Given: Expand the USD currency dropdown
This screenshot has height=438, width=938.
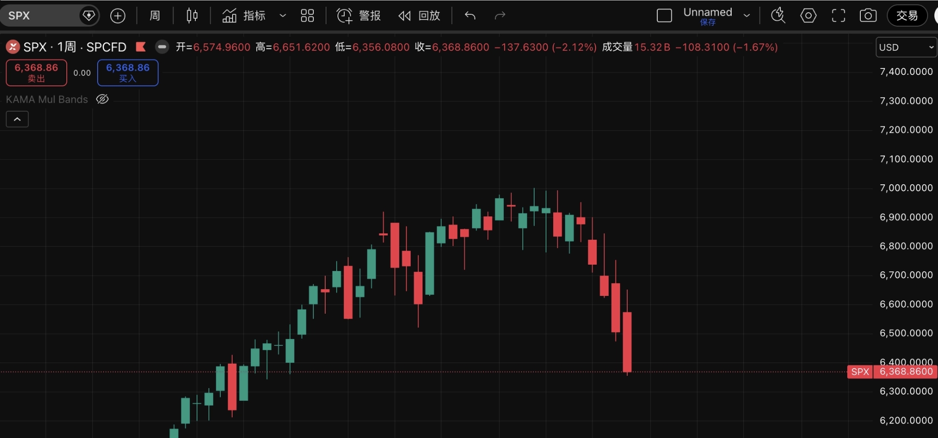Looking at the screenshot, I should [906, 47].
